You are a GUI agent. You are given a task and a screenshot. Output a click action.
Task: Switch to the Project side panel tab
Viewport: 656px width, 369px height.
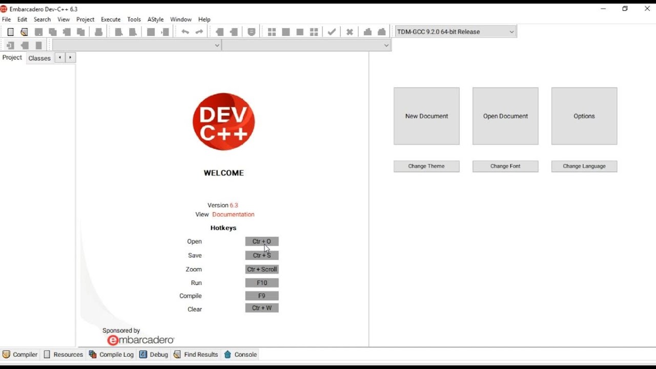(x=12, y=58)
